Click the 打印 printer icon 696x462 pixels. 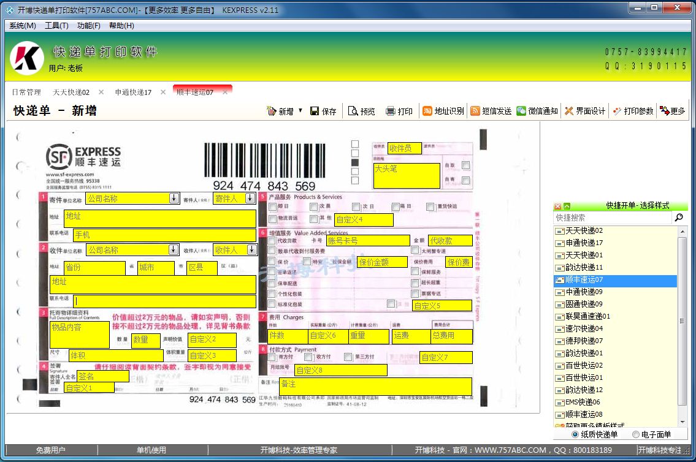click(x=390, y=112)
